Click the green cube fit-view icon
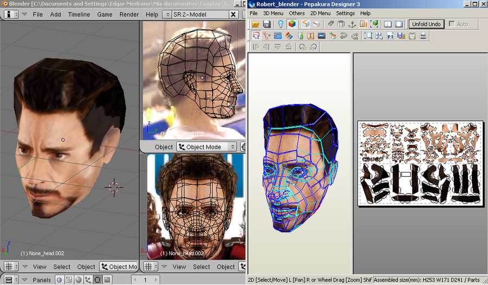The width and height of the screenshot is (488, 285). pyautogui.click(x=374, y=24)
